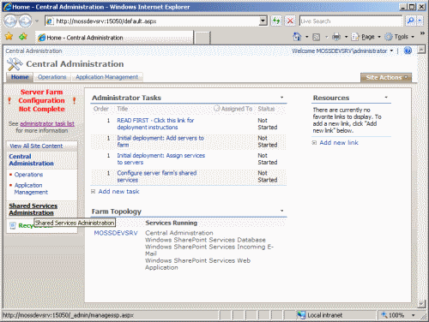The image size is (429, 322).
Task: Switch to the Application Management tab
Action: (x=106, y=77)
